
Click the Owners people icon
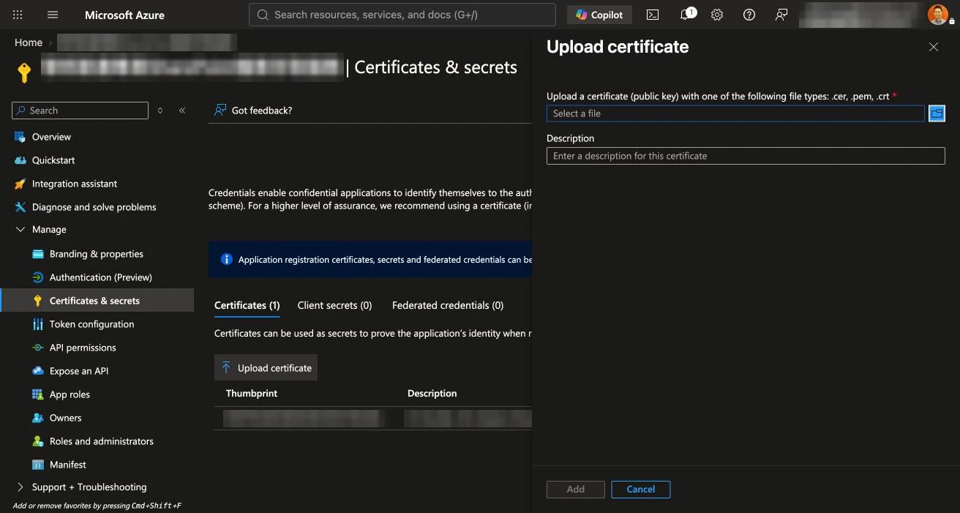pyautogui.click(x=38, y=418)
